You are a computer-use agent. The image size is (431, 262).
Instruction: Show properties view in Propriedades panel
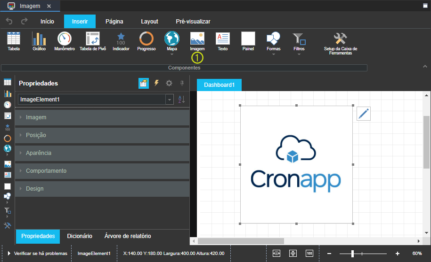[x=144, y=83]
